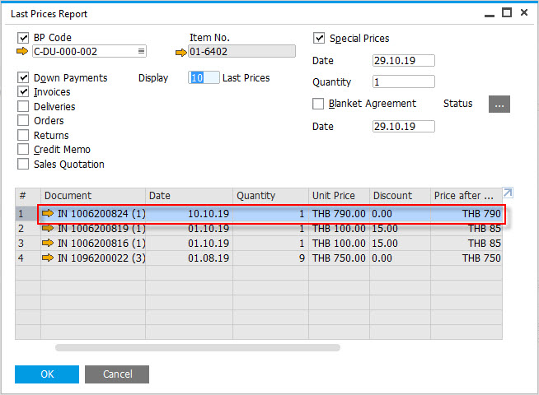539x395 pixels.
Task: Enable the Credit Memo checkbox
Action: point(23,149)
